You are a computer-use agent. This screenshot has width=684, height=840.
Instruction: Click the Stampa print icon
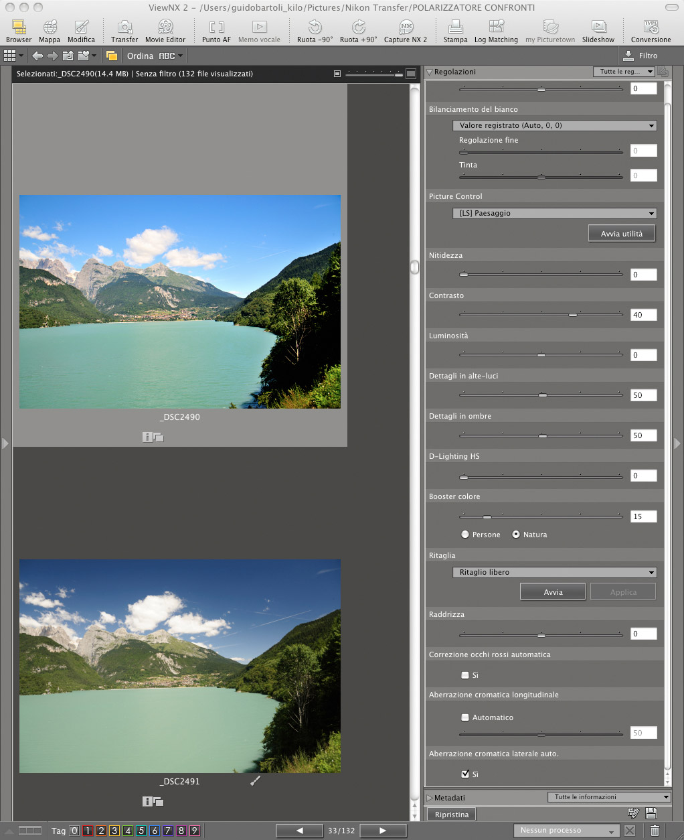(455, 31)
